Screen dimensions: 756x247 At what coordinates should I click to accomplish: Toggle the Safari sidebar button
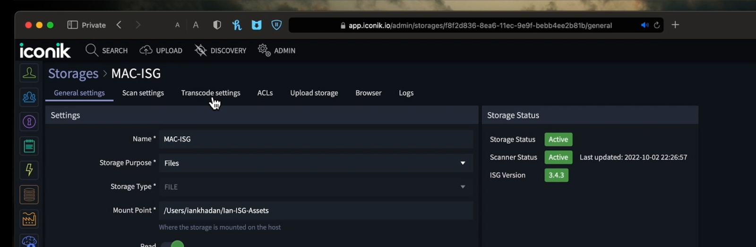tap(72, 25)
